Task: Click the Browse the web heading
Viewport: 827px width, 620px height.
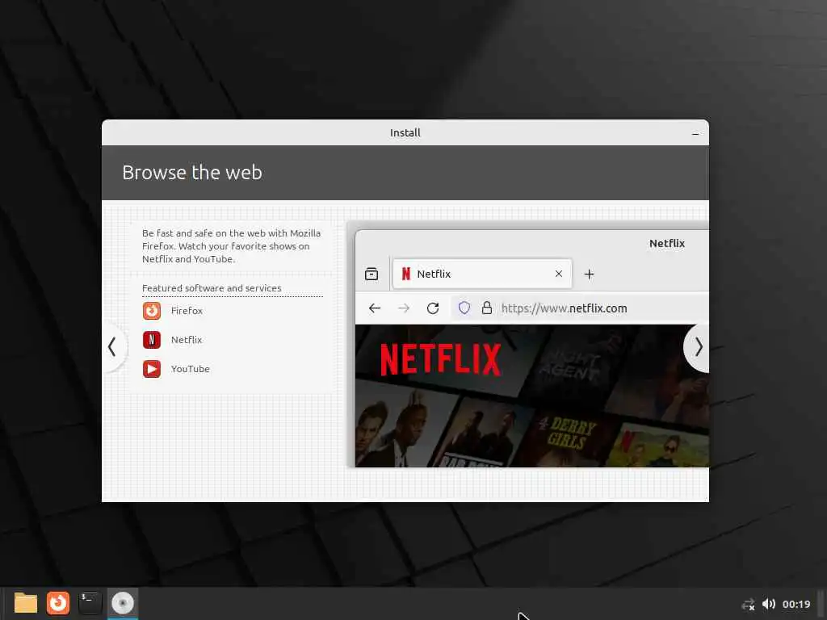Action: click(192, 173)
